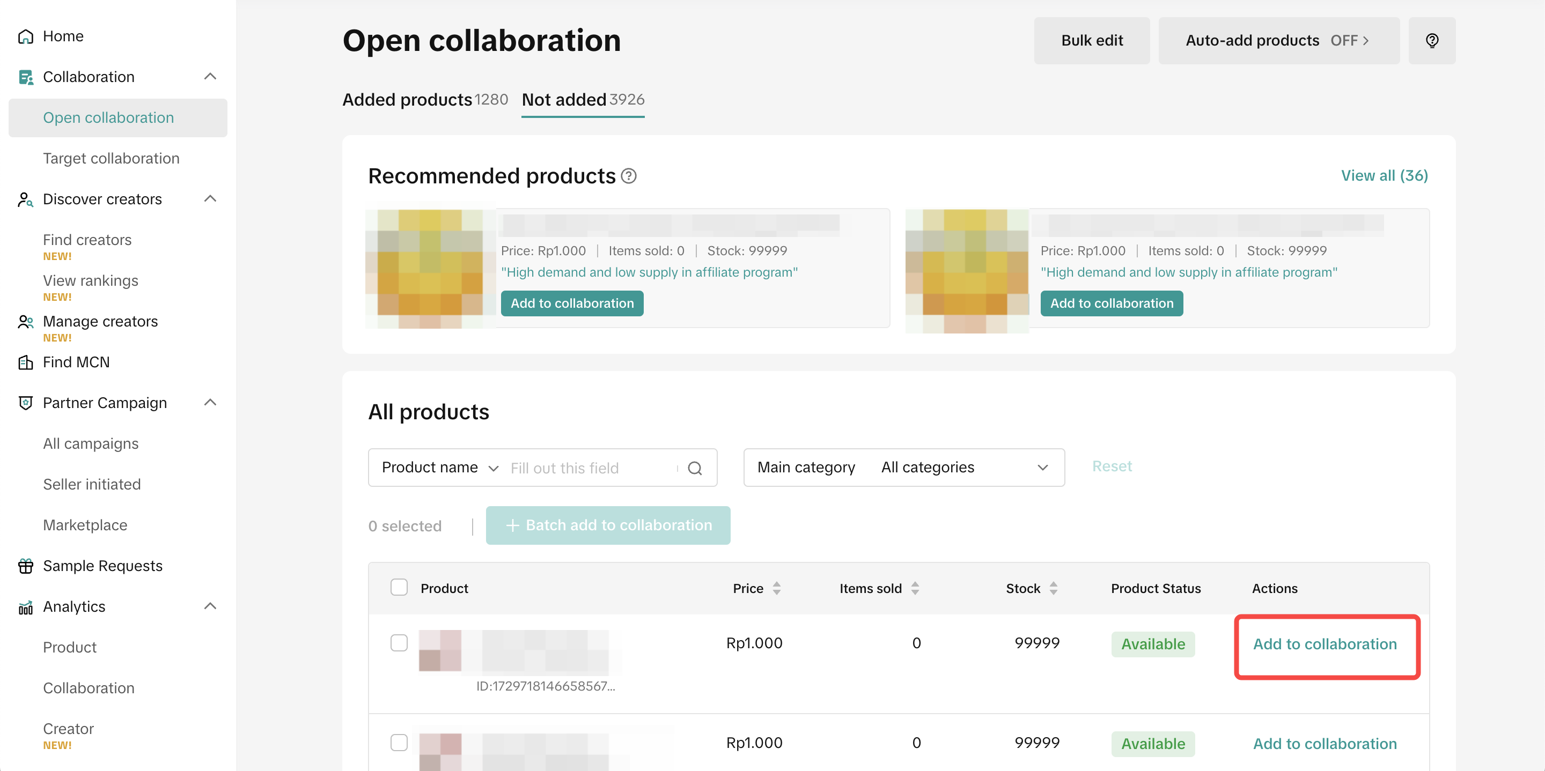Open the Product name filter dropdown

coord(440,468)
